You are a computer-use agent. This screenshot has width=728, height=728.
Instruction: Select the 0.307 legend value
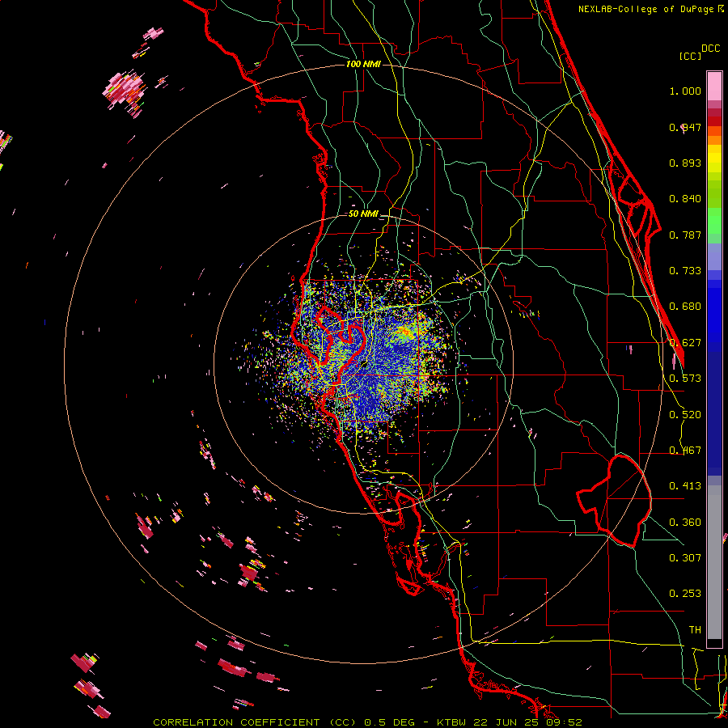pos(685,558)
